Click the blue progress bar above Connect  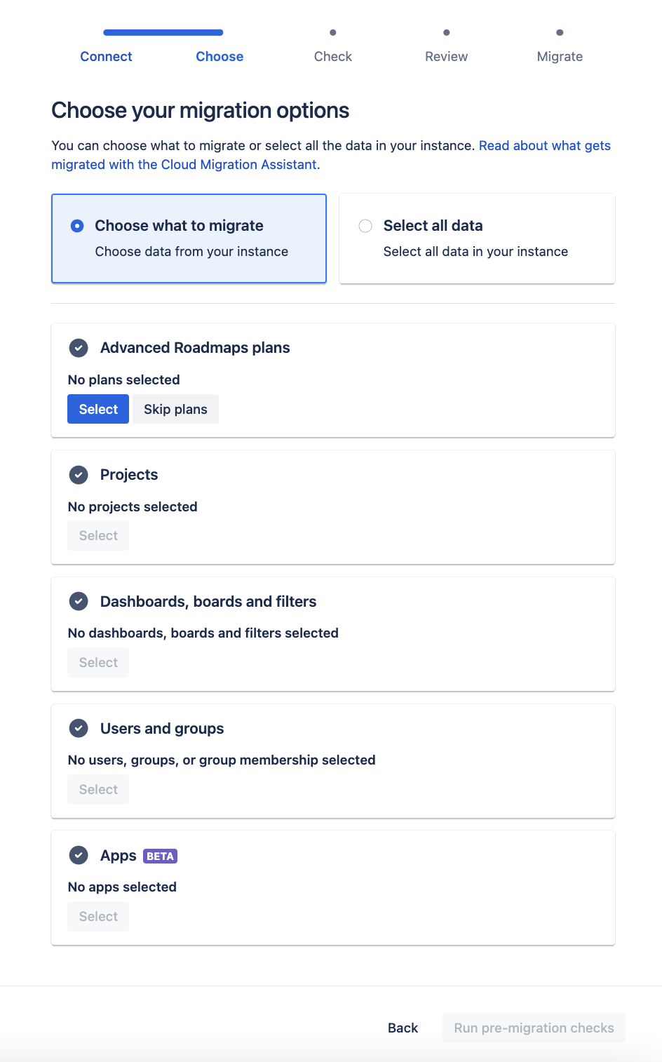(x=163, y=32)
